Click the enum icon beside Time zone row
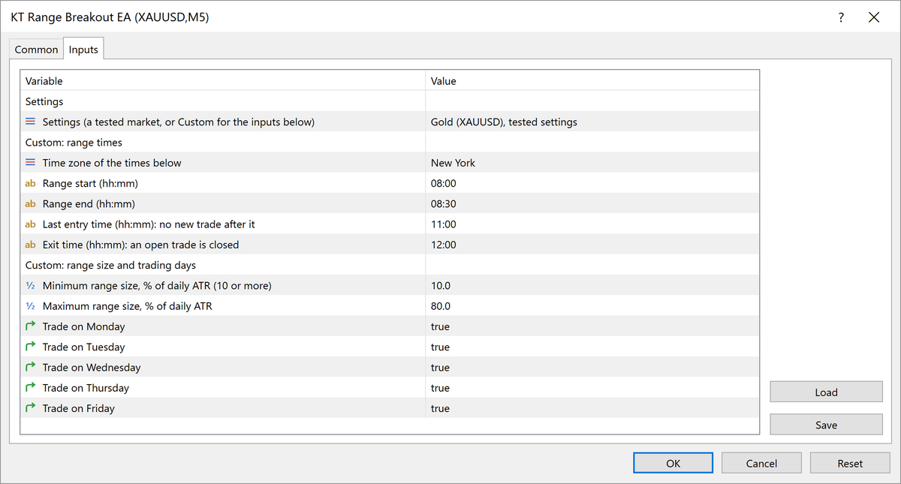 [x=30, y=163]
